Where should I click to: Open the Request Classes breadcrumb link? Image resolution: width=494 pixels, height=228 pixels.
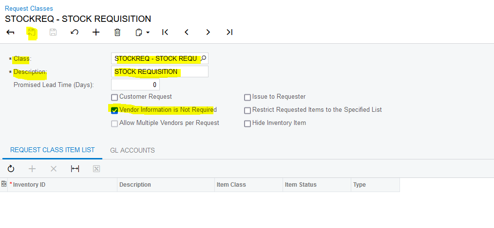[x=29, y=8]
